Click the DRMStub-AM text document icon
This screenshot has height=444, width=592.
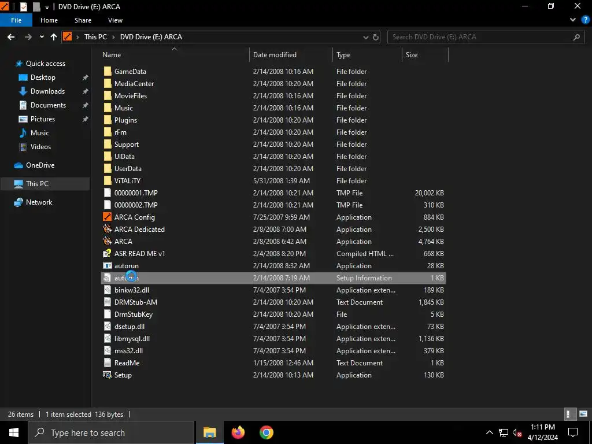pyautogui.click(x=107, y=302)
